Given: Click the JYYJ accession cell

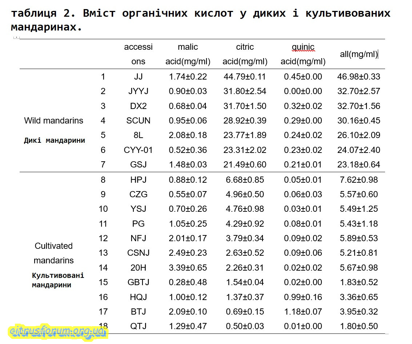Looking at the screenshot, I should tap(138, 91).
